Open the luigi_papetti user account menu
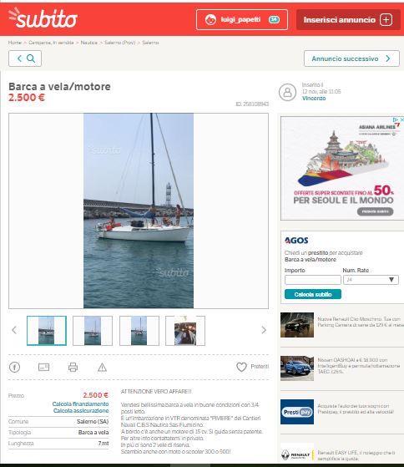This screenshot has width=404, height=467. pos(242,20)
